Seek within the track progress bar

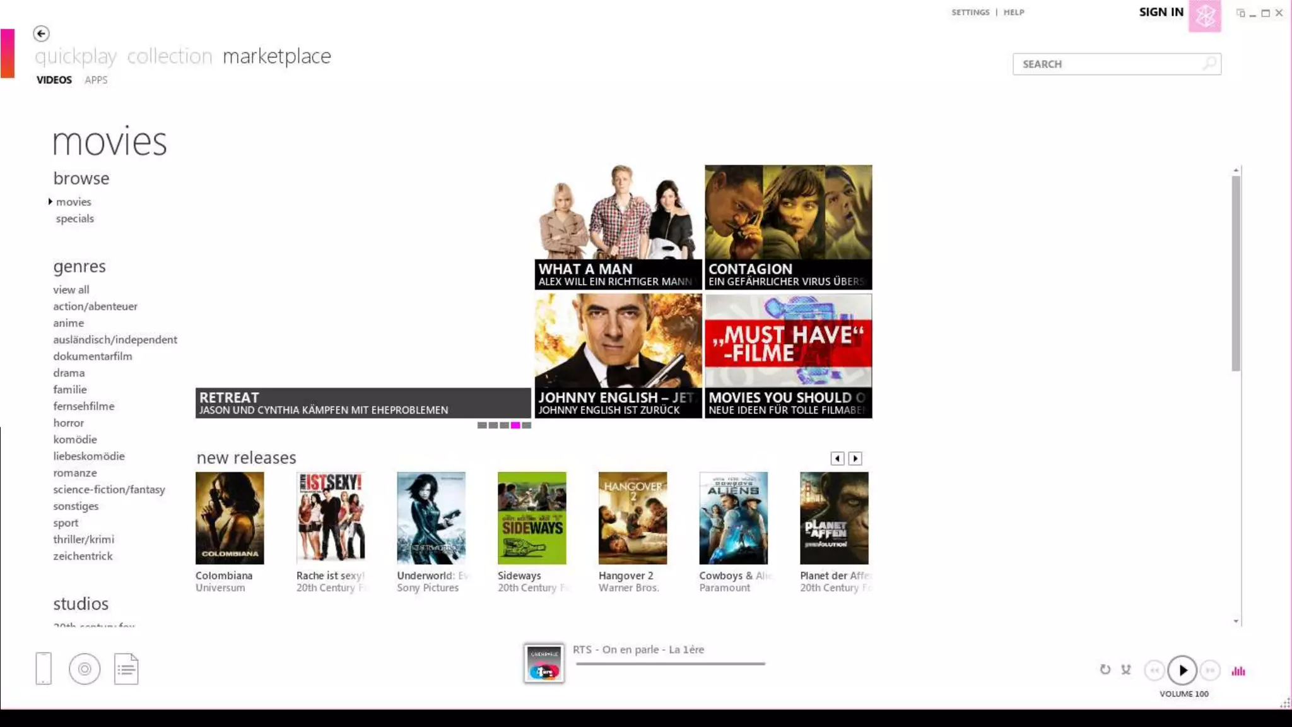click(x=670, y=664)
